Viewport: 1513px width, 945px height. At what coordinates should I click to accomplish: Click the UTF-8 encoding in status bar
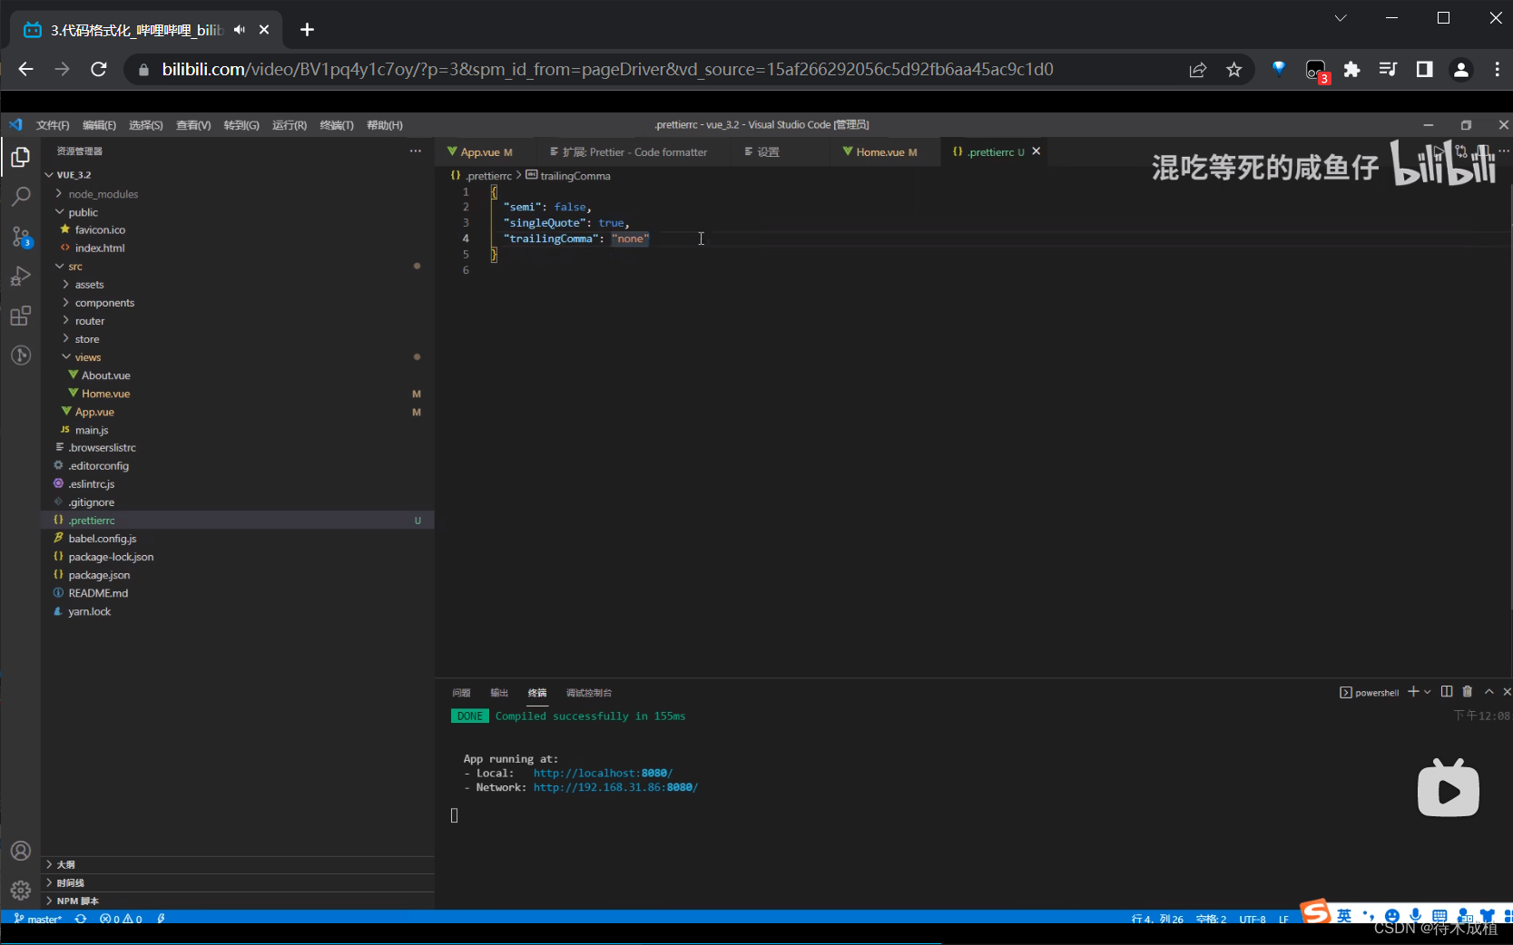click(1253, 919)
